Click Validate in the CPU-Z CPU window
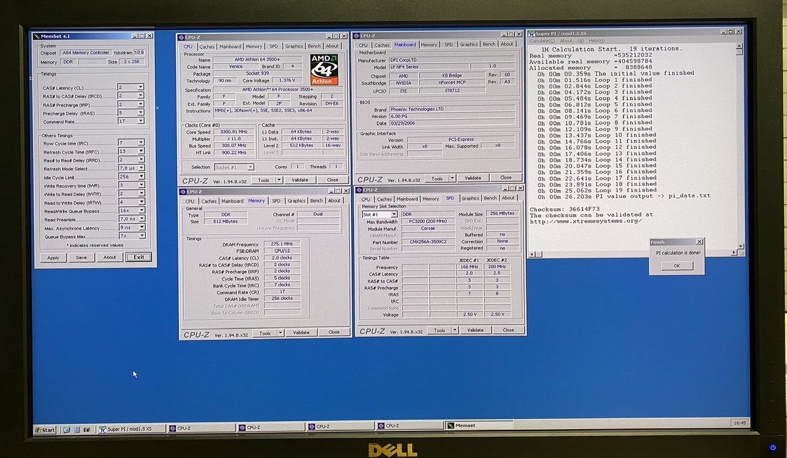This screenshot has width=787, height=458. pyautogui.click(x=299, y=180)
